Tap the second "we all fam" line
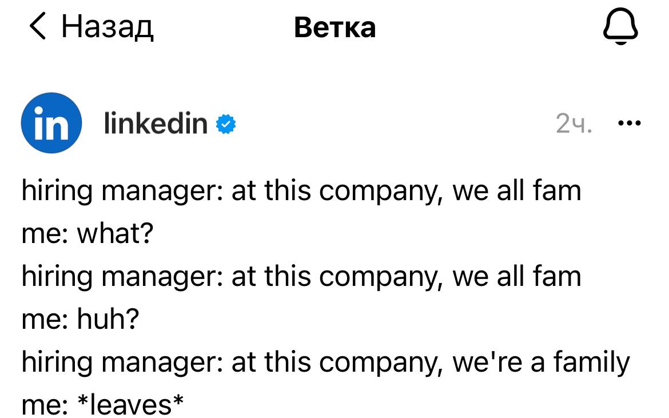Screen dimensions: 669x418 tap(516, 276)
